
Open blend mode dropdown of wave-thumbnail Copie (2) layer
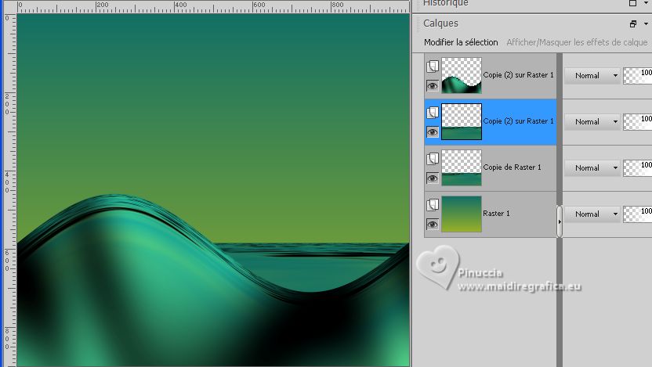coord(592,76)
